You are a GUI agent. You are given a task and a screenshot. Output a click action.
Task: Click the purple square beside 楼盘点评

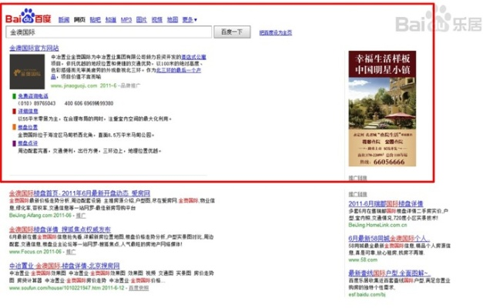[14, 143]
